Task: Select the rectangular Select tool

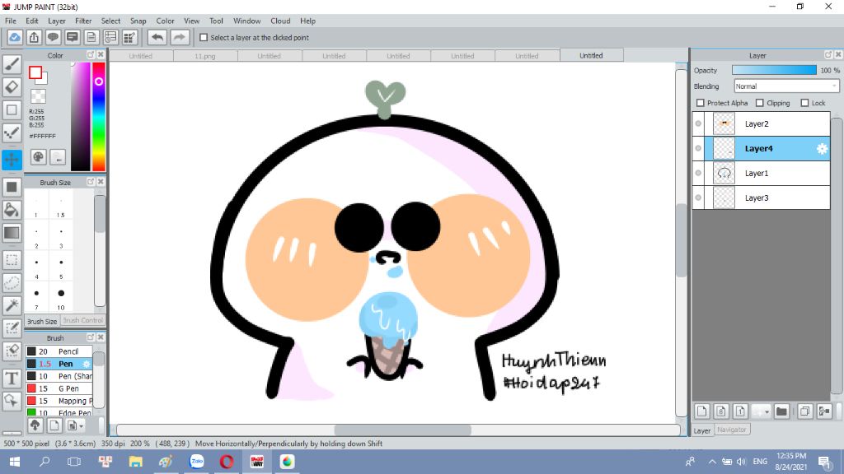Action: click(12, 260)
